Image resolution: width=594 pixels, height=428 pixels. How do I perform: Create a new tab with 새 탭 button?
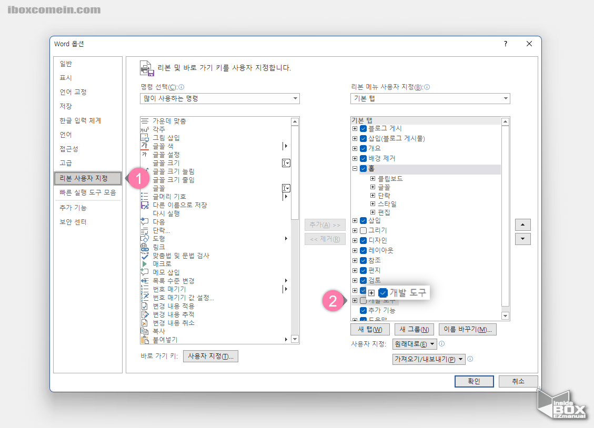(x=370, y=329)
